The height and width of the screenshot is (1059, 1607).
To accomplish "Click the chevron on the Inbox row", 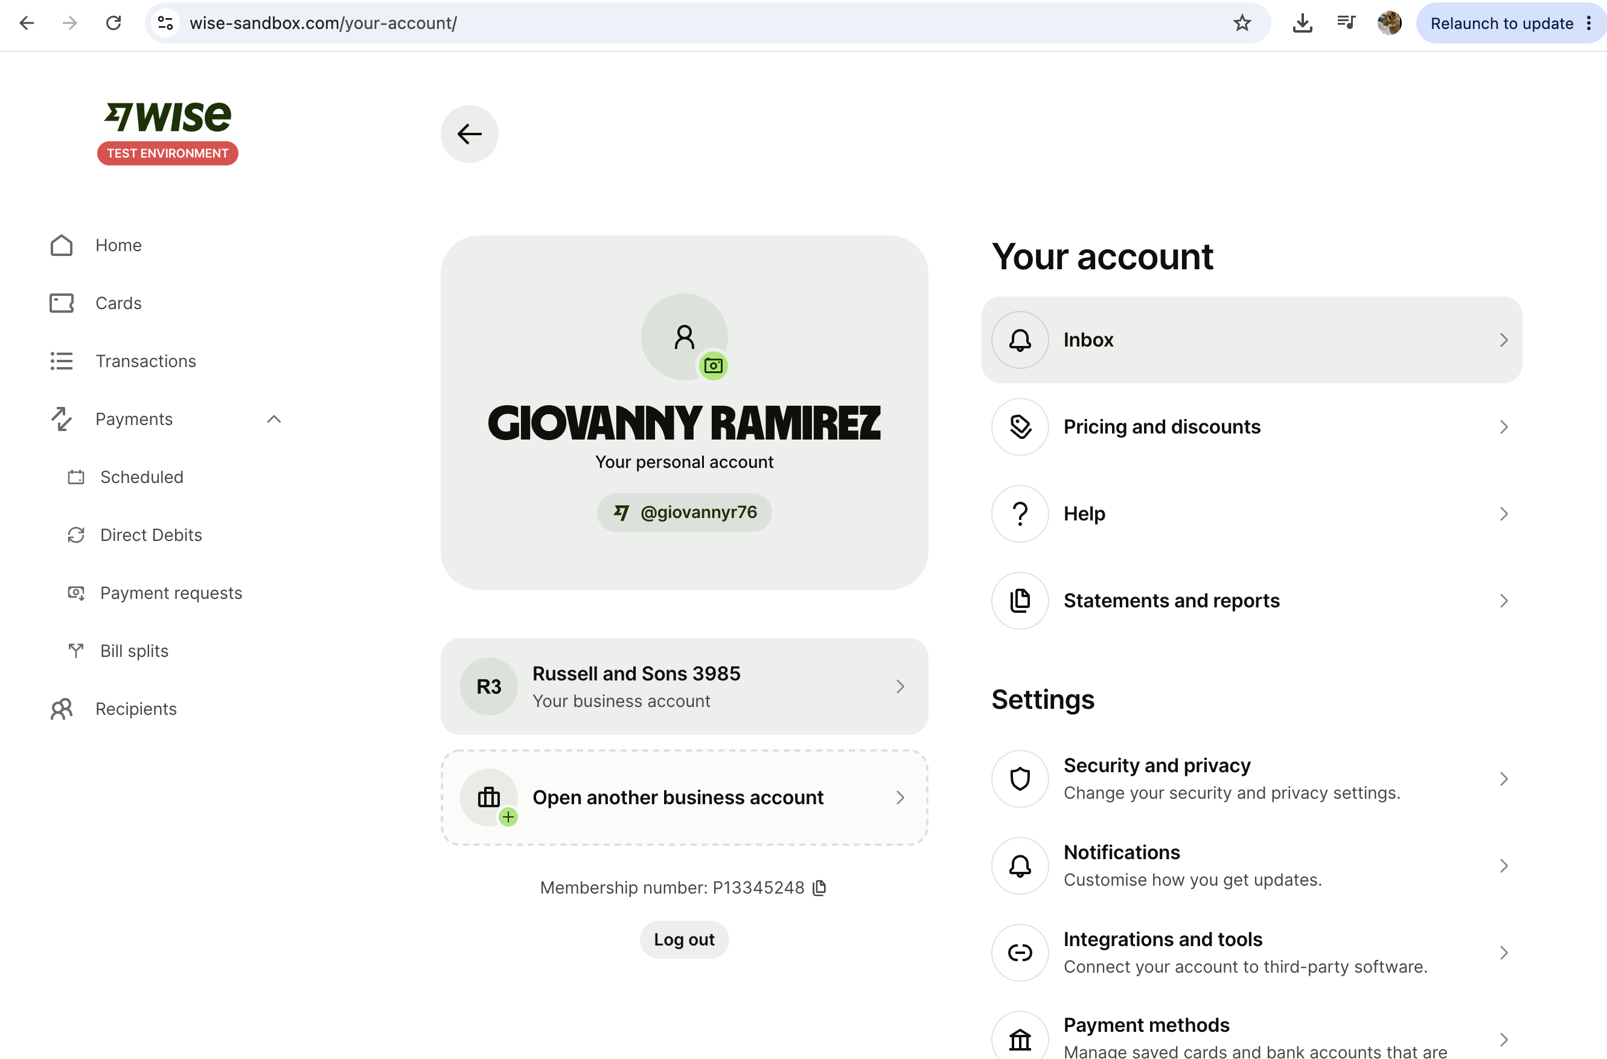I will click(1503, 340).
